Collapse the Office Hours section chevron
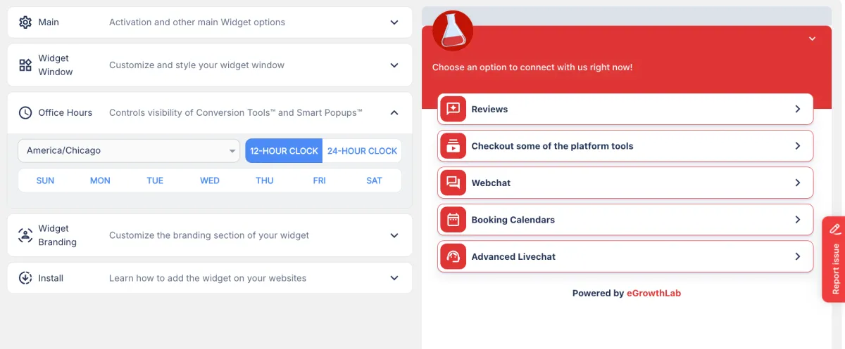 394,112
